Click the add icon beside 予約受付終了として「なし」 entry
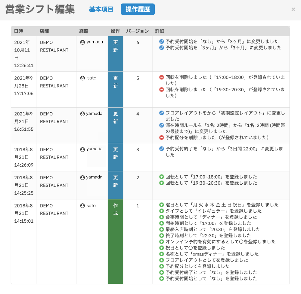Viewport: 301px width, 294px height. (162, 272)
